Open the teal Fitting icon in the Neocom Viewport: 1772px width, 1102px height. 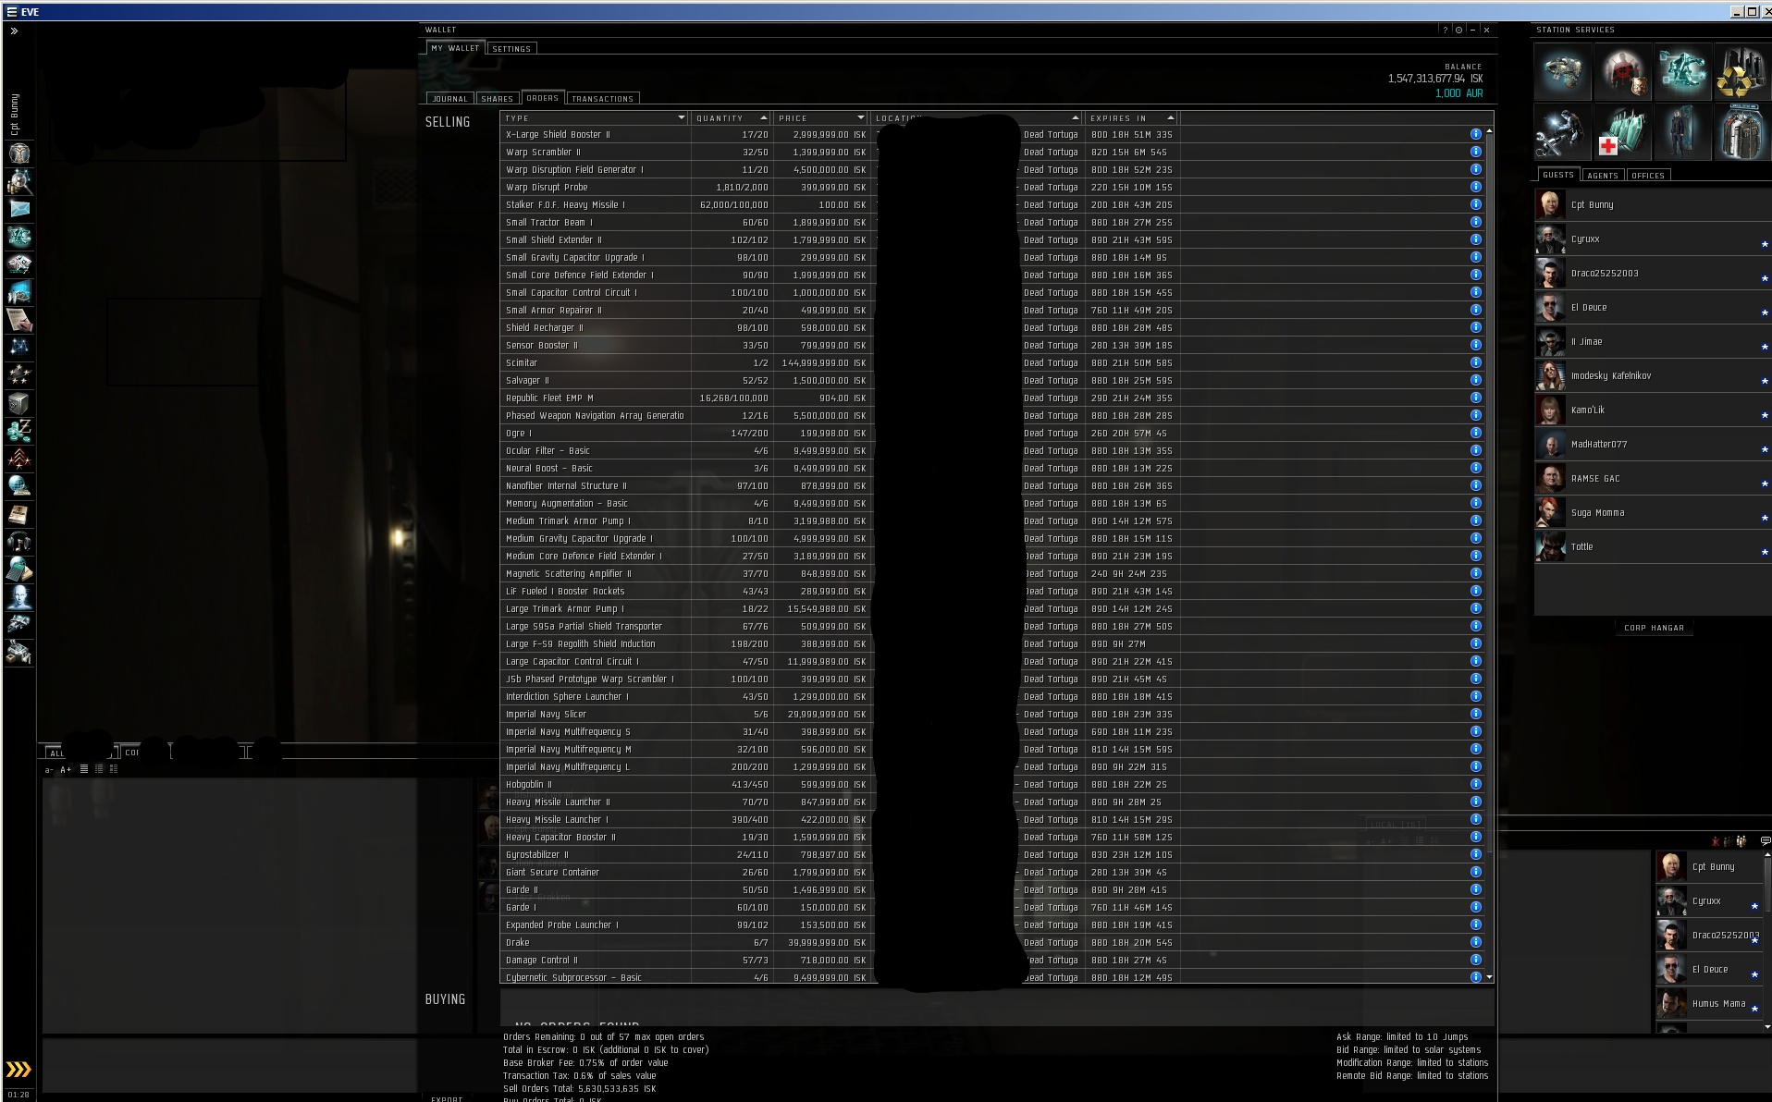(x=19, y=237)
